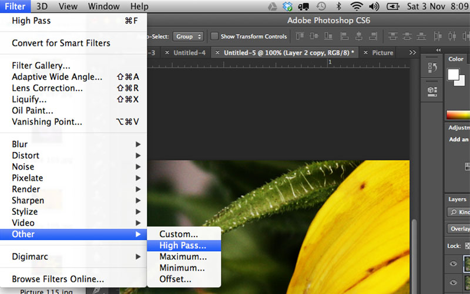Open the 3D panel cube icon
Viewport: 470px width, 294px height.
(432, 90)
